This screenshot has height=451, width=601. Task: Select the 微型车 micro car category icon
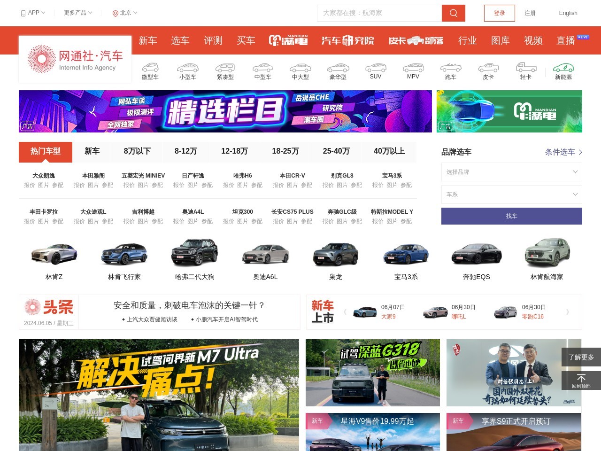coord(150,68)
